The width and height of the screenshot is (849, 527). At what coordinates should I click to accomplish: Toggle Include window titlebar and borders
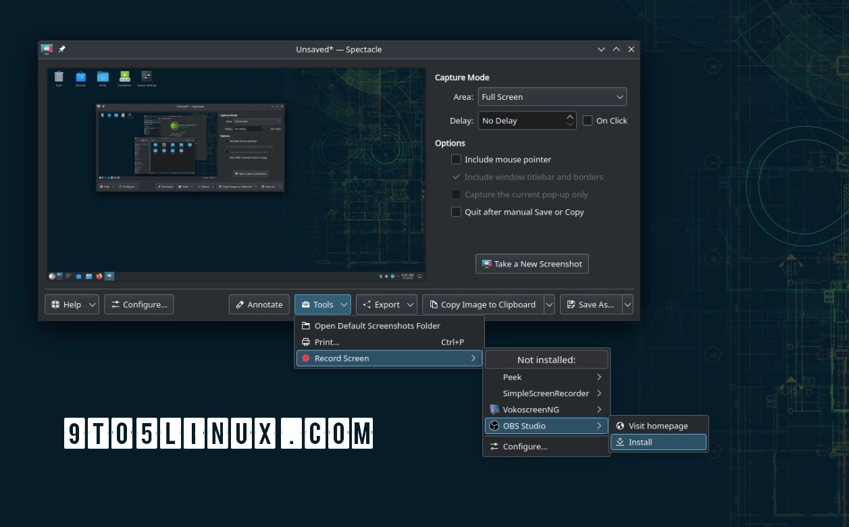tap(456, 177)
